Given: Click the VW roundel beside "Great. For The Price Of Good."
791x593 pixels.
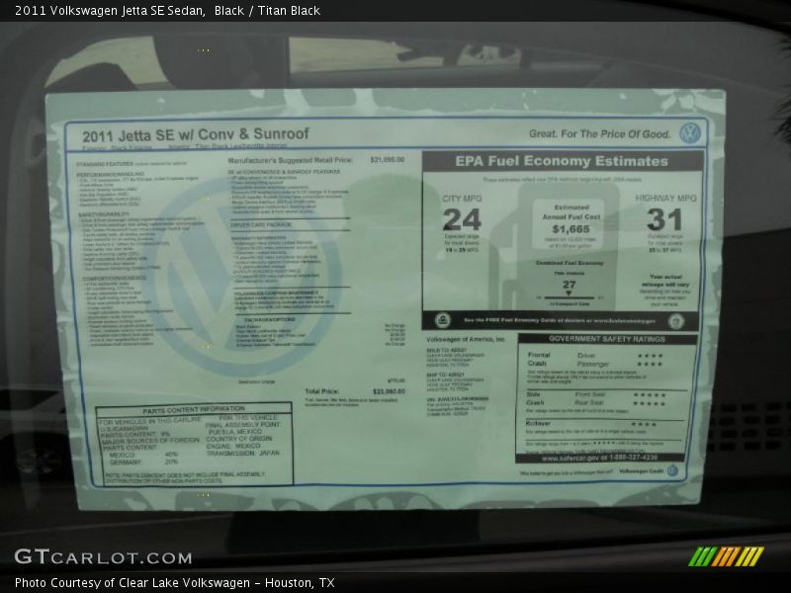Looking at the screenshot, I should 690,130.
